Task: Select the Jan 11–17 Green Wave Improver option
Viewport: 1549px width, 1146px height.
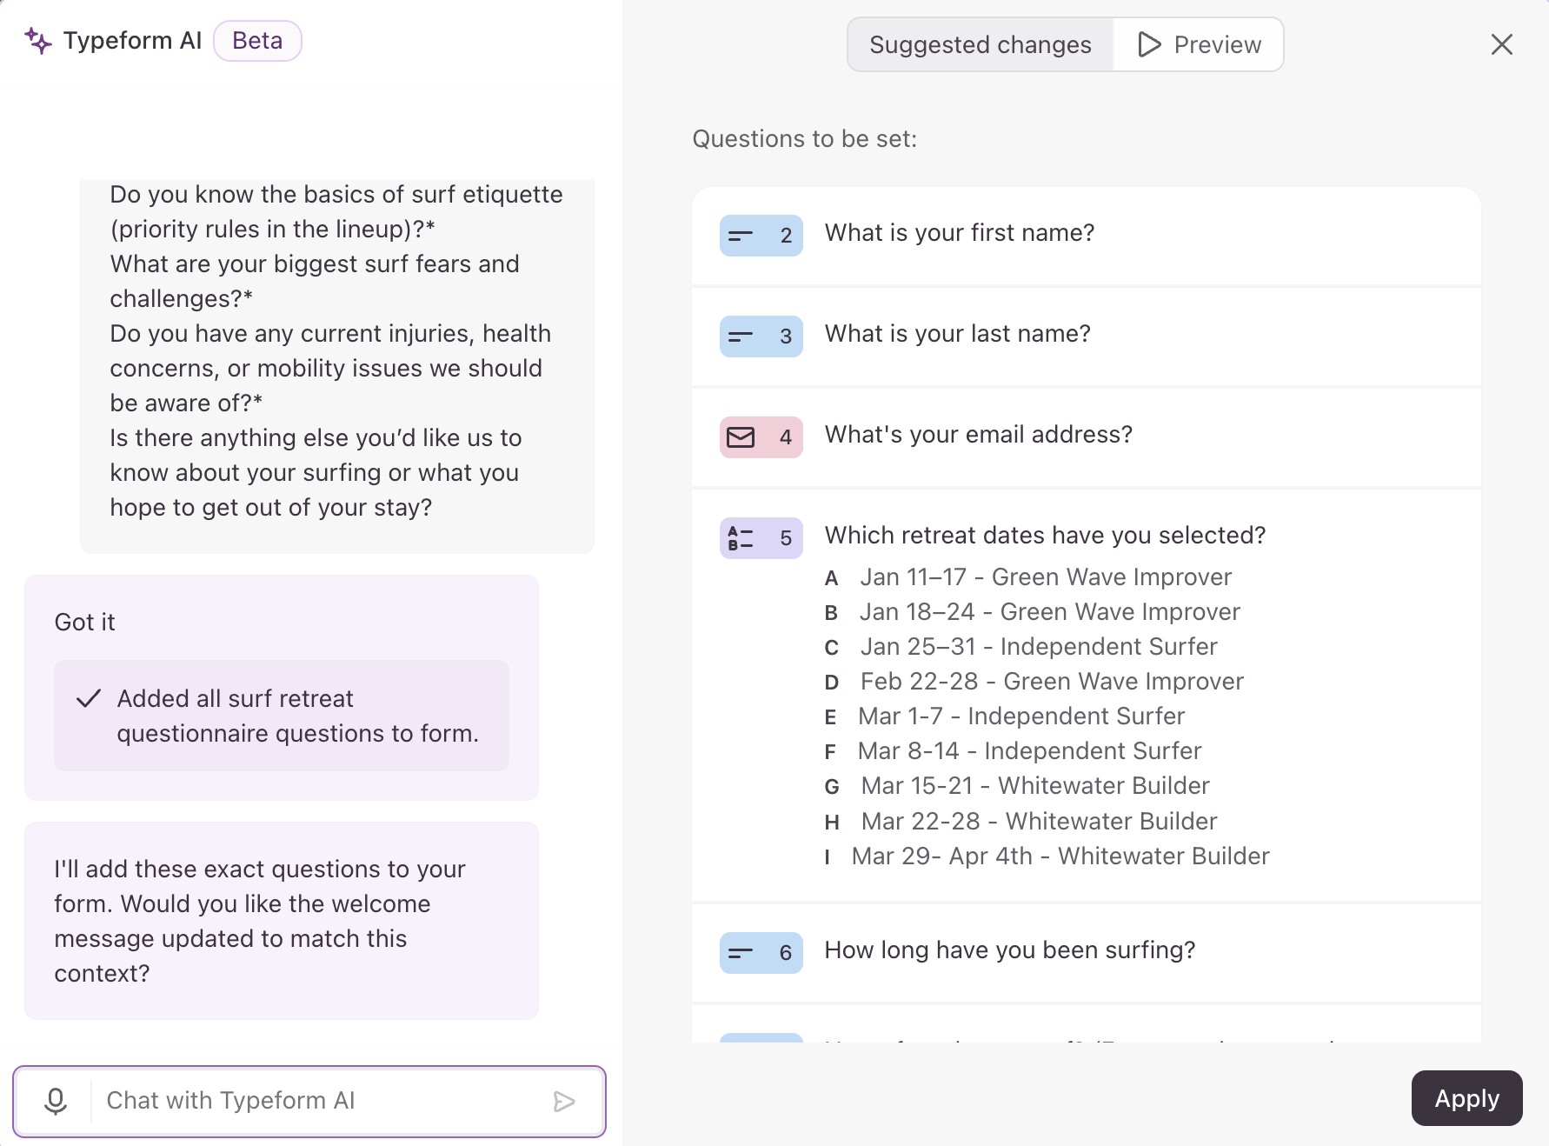Action: tap(1045, 577)
